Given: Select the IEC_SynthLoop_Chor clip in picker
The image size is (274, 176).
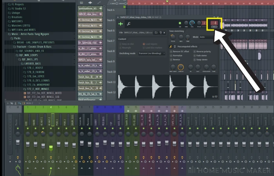Looking at the screenshot, I should 90,43.
